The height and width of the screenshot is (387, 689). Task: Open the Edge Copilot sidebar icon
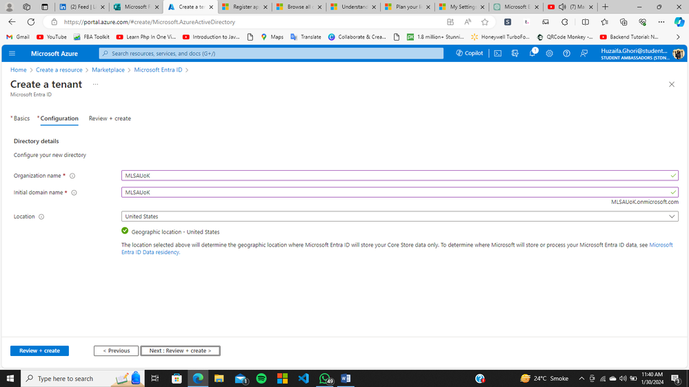pyautogui.click(x=679, y=22)
